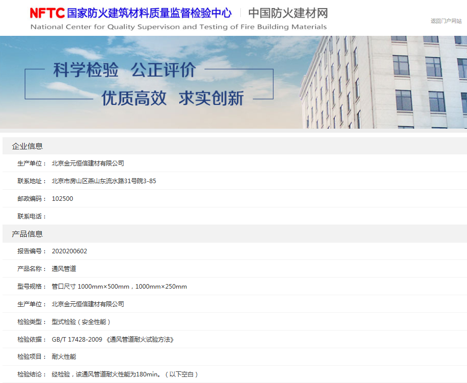Click the 中国防火建材网 site title
This screenshot has width=467, height=383.
click(288, 13)
